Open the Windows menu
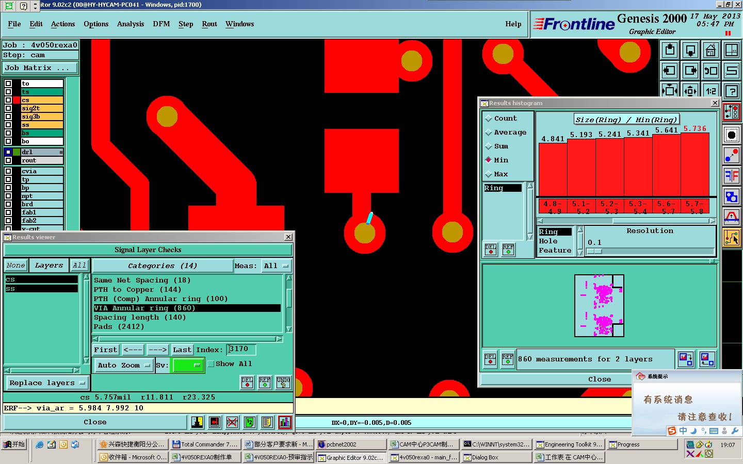Image resolution: width=743 pixels, height=464 pixels. (240, 24)
